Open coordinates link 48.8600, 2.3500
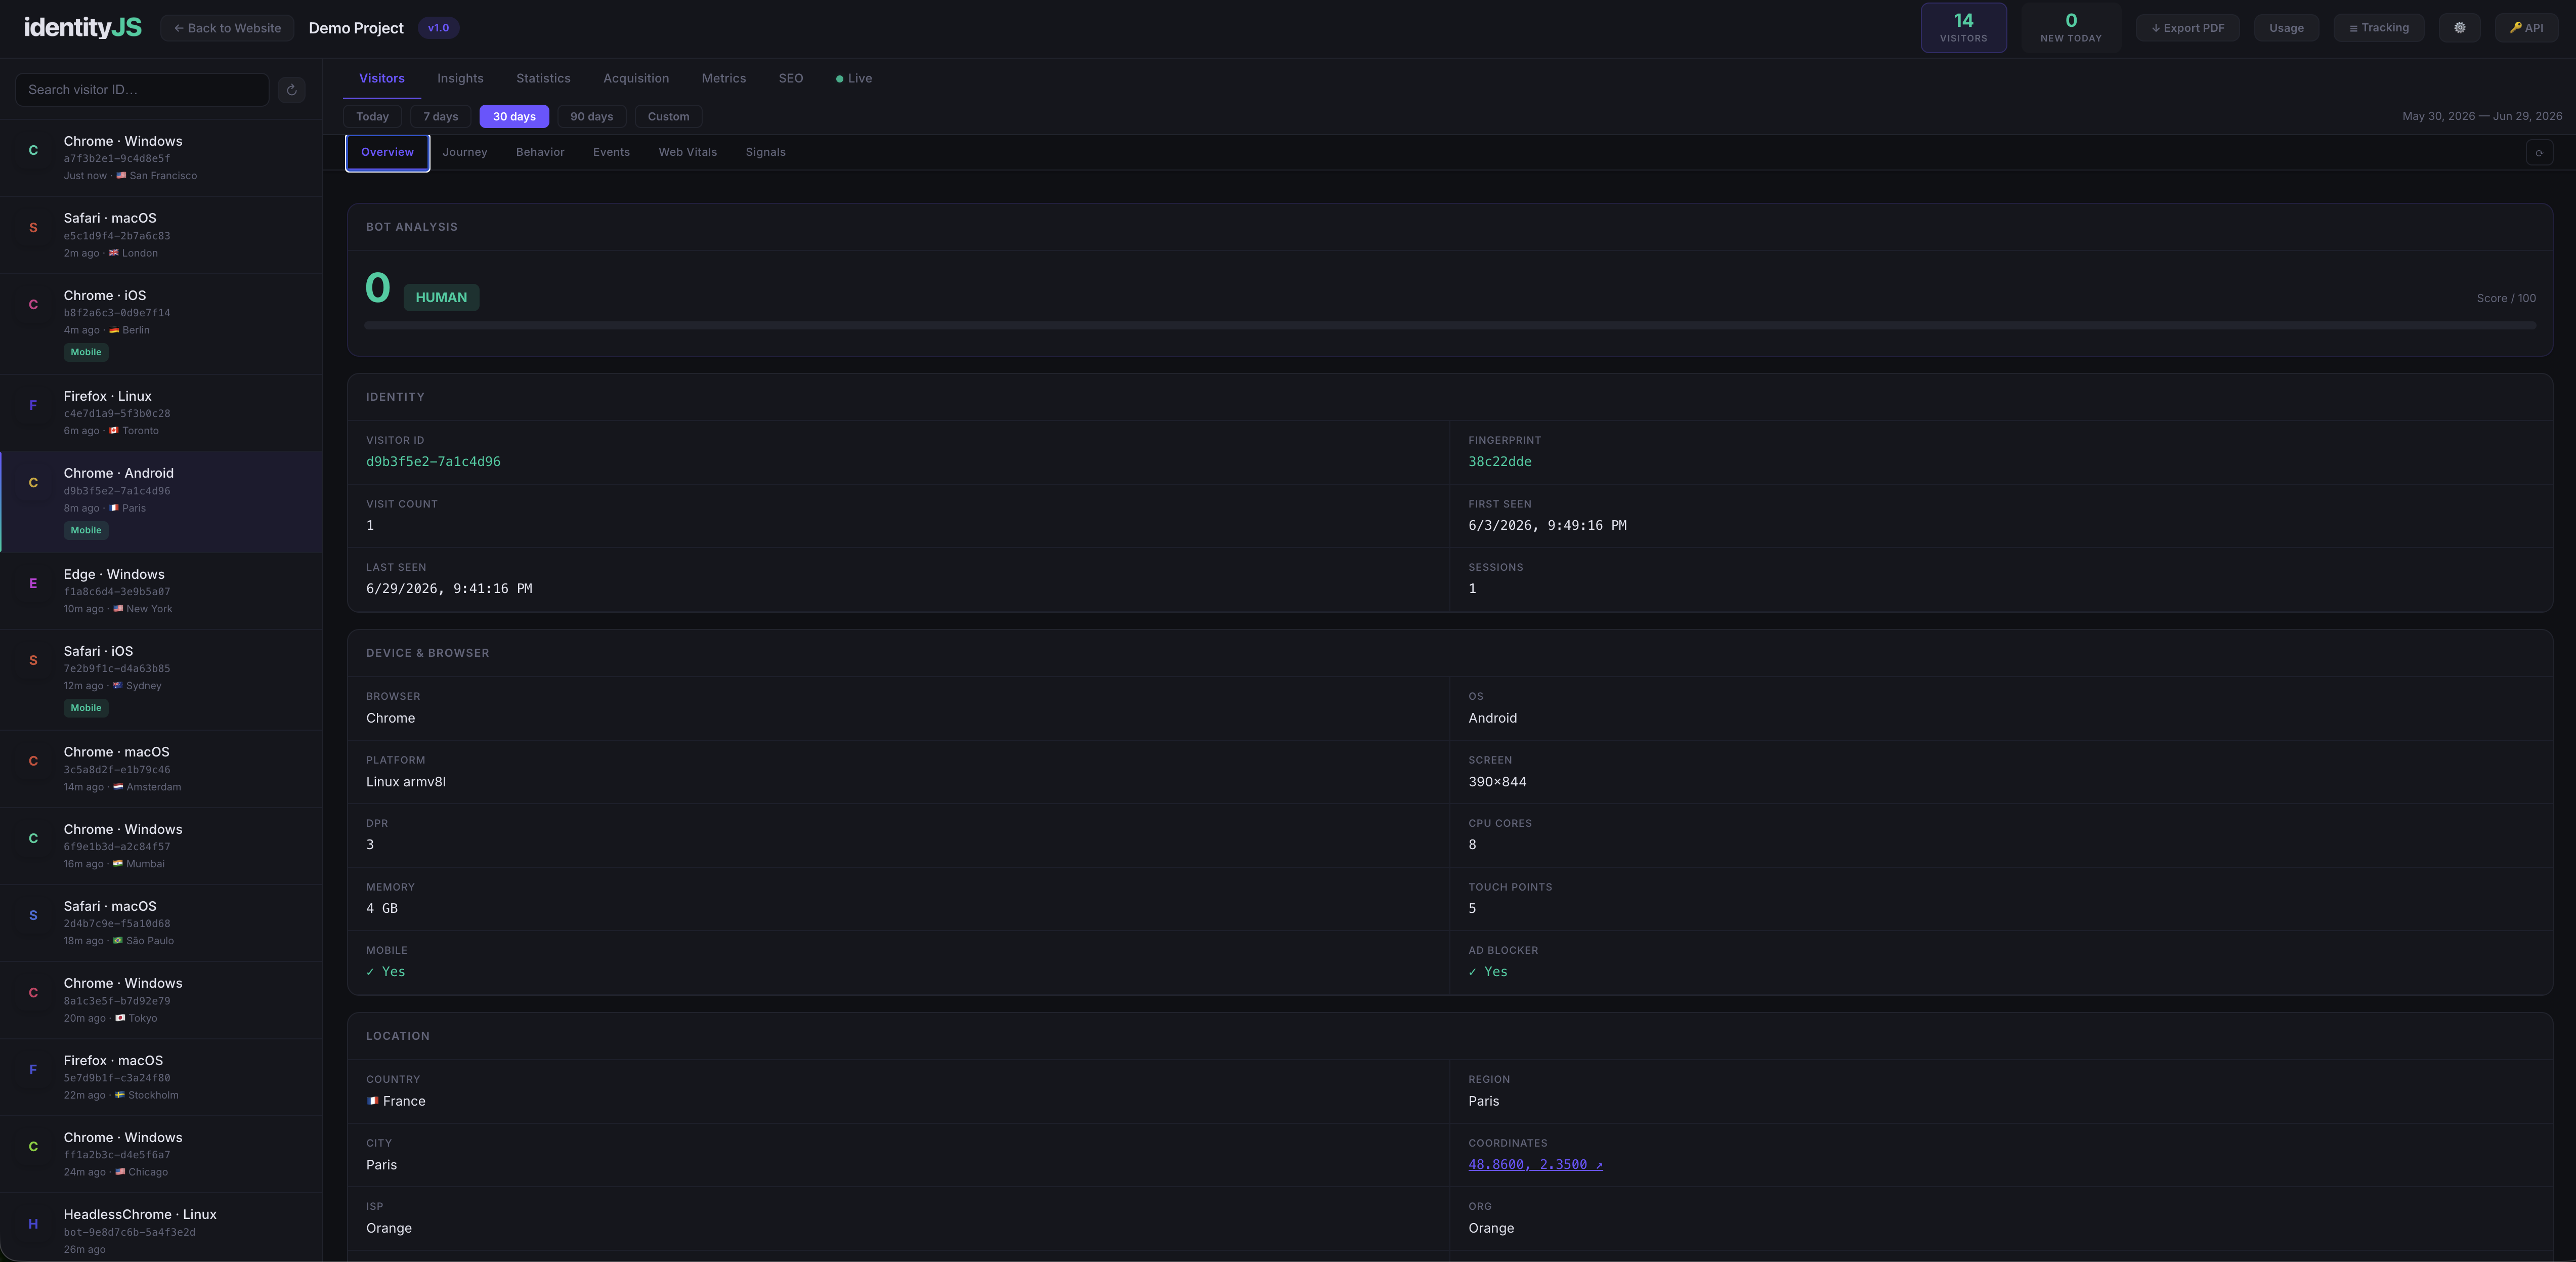 (x=1535, y=1164)
